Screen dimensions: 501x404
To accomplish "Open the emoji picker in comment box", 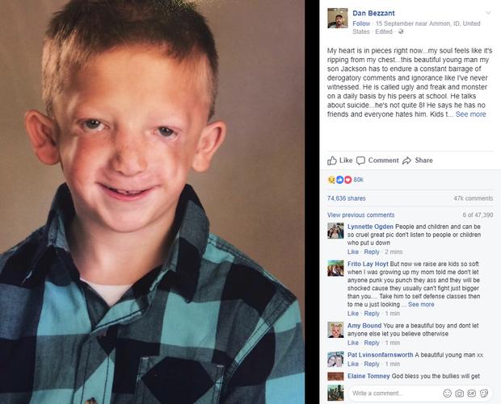I will [448, 394].
